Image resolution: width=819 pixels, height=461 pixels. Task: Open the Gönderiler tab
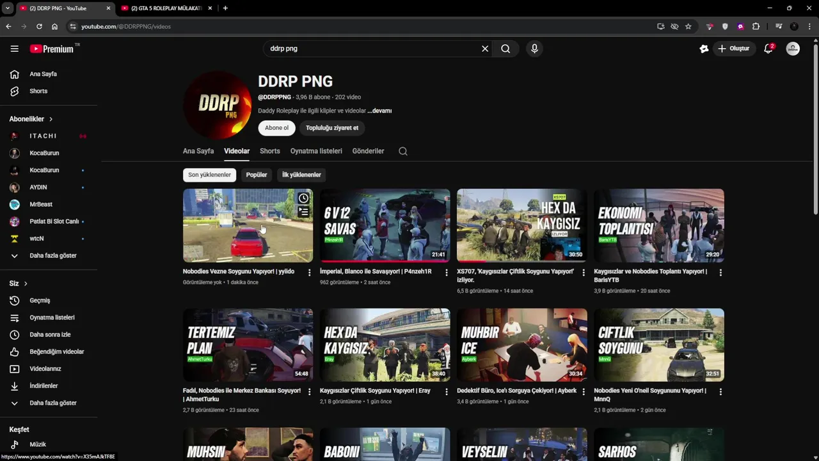pyautogui.click(x=369, y=151)
